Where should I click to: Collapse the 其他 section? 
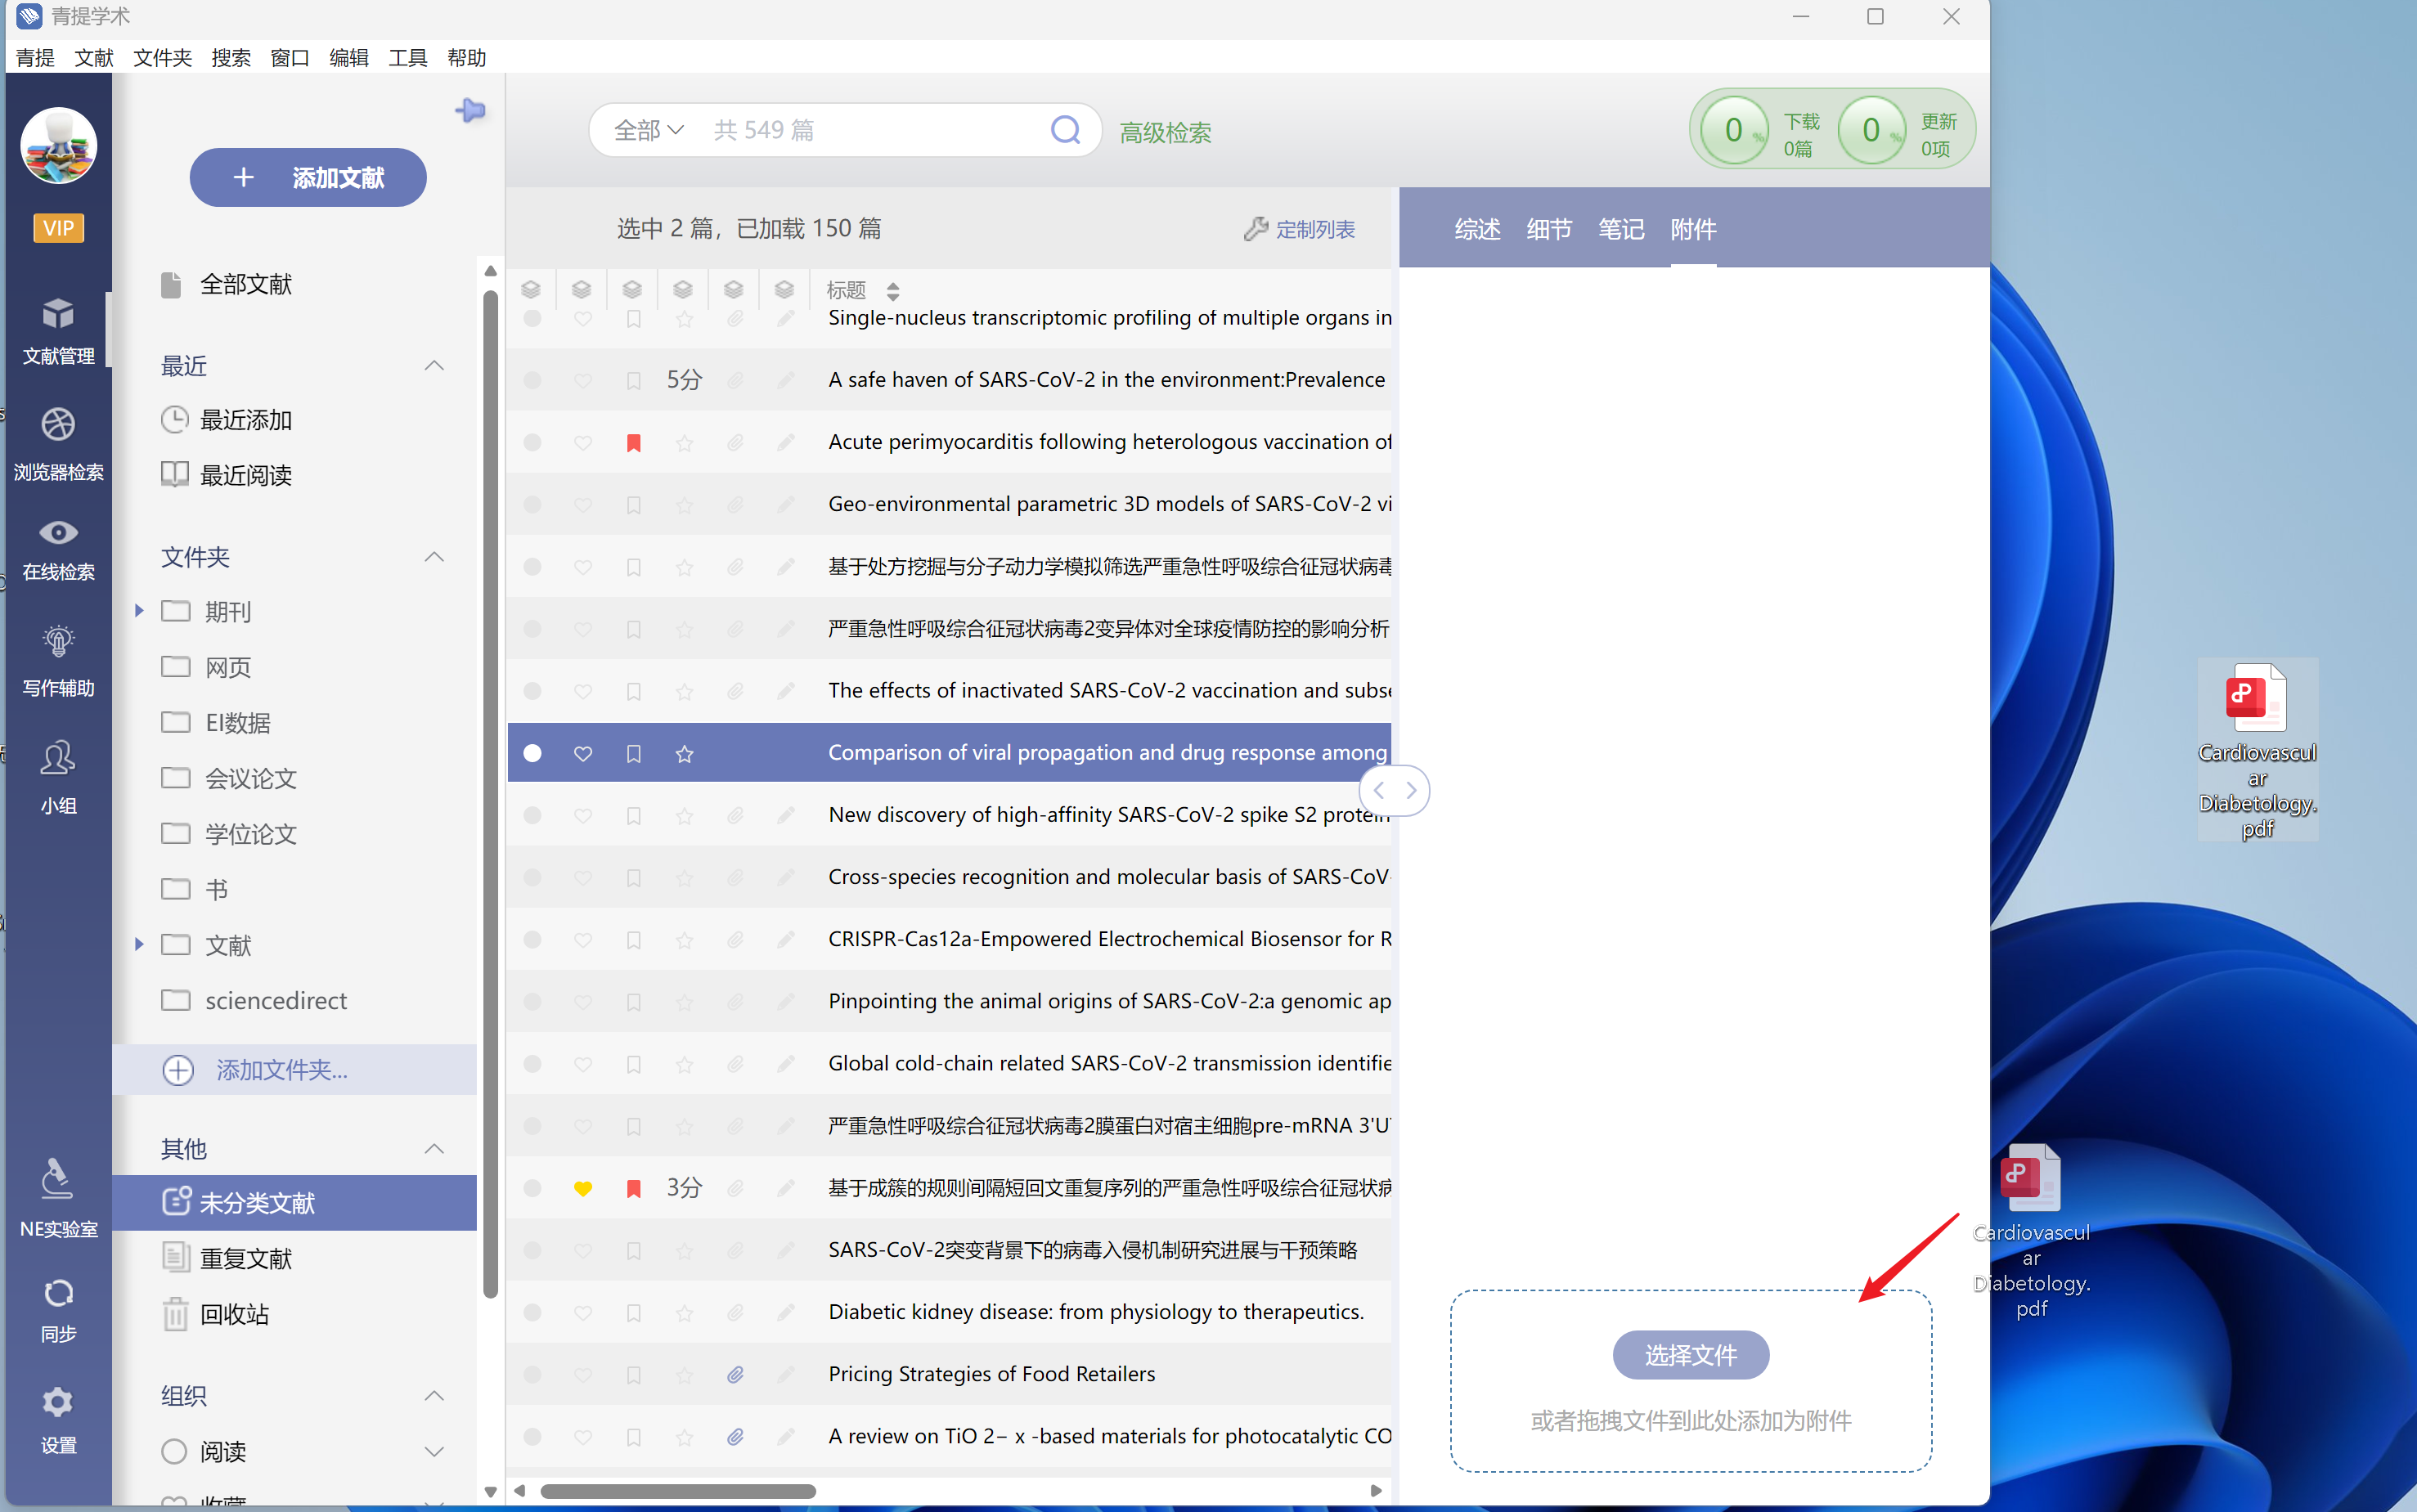(x=434, y=1149)
